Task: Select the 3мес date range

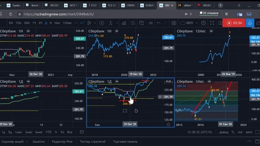Action: click(28, 132)
